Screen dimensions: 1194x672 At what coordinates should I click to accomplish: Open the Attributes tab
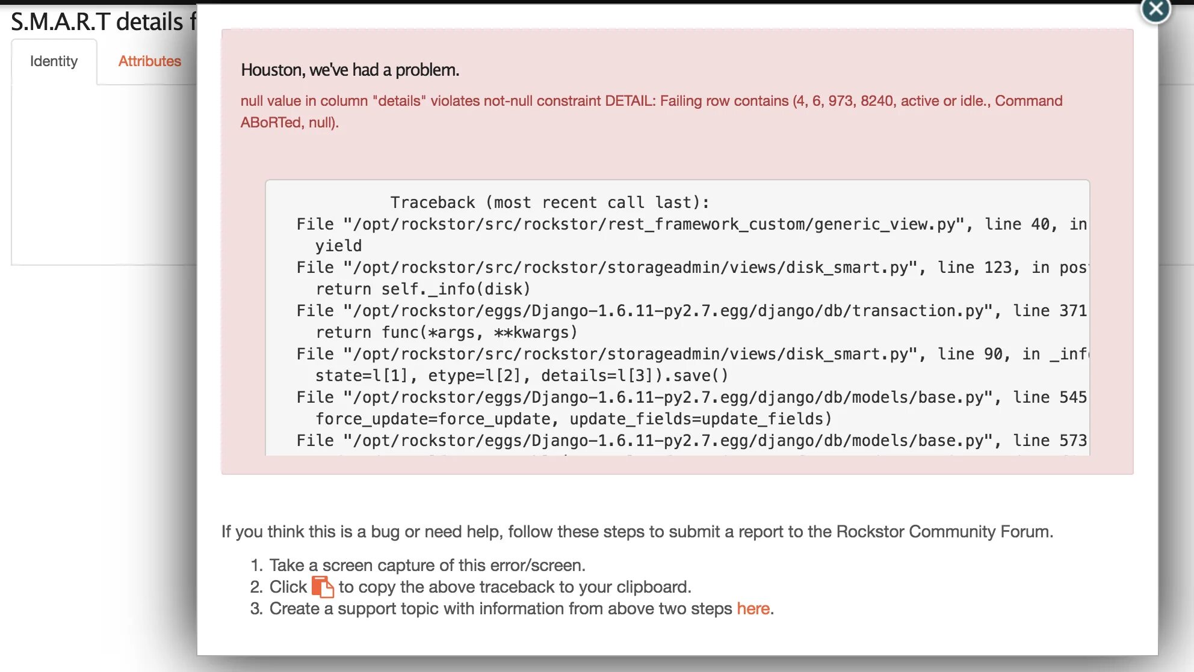[149, 61]
